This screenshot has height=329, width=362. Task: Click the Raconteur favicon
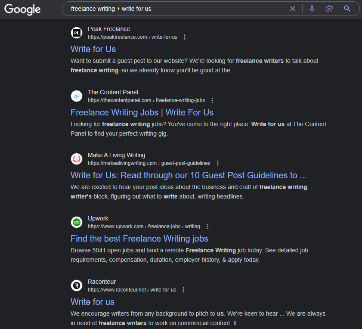[77, 286]
